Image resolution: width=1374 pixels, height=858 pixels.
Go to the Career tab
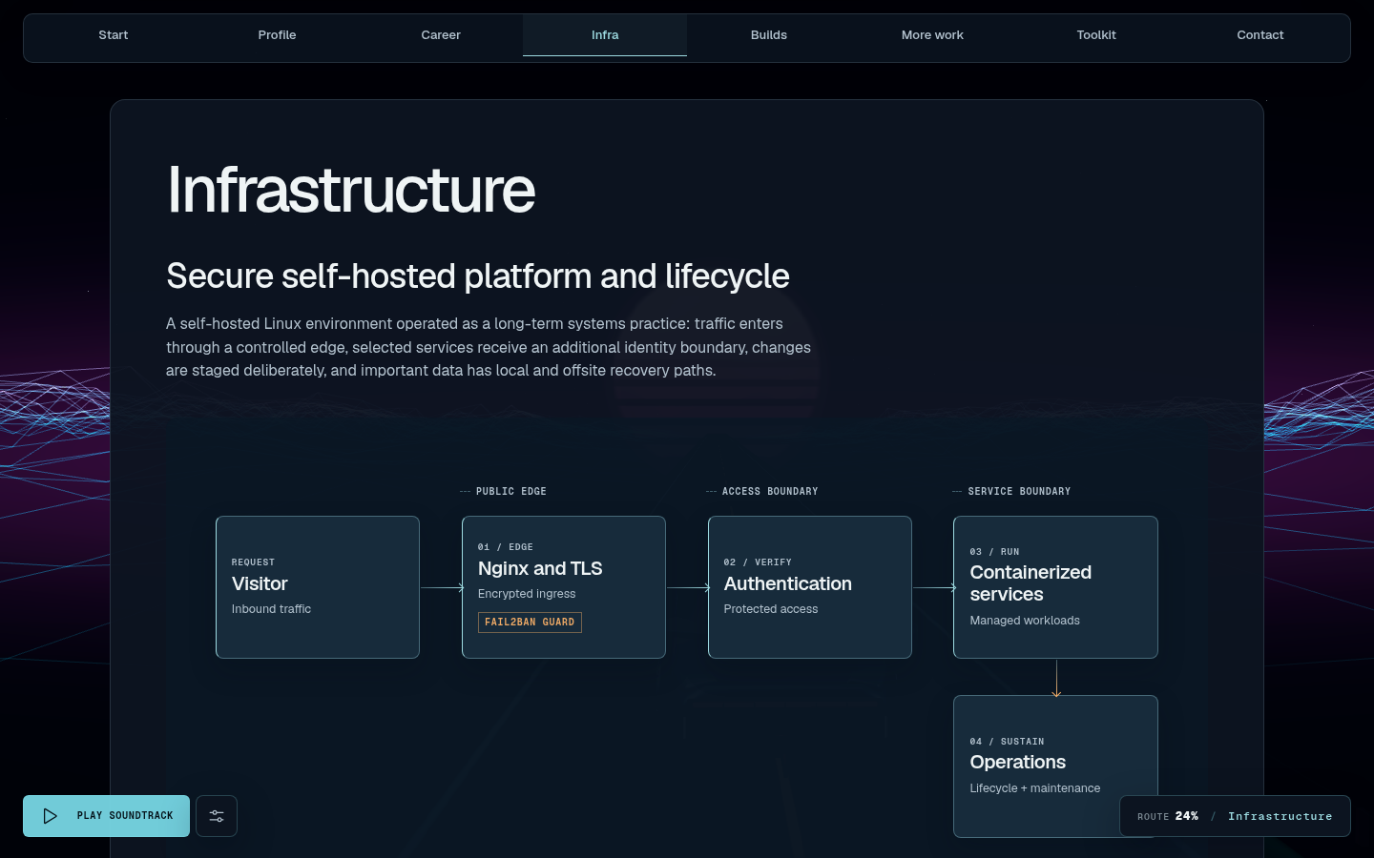[x=441, y=35]
